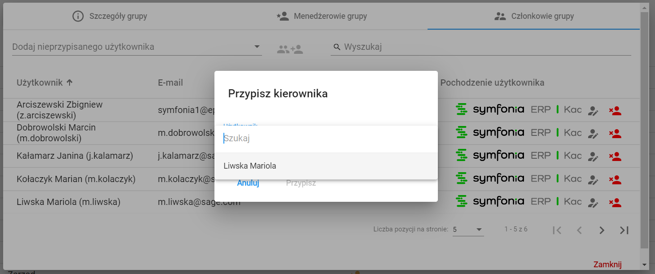Viewport: 655px width, 274px height.
Task: Remove user Liwska Mariola from group
Action: click(615, 202)
